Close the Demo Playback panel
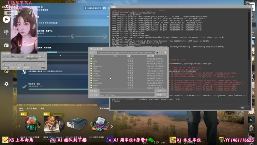 click(45, 53)
